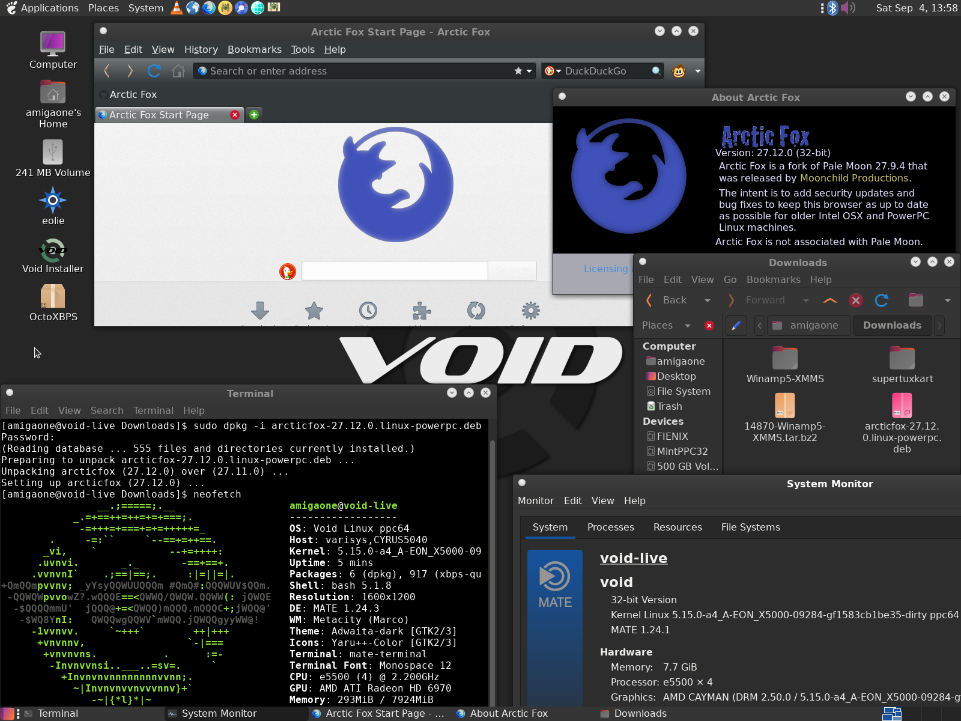Open the Bookmarks menu in Arctic Fox
The image size is (961, 721).
tap(254, 49)
